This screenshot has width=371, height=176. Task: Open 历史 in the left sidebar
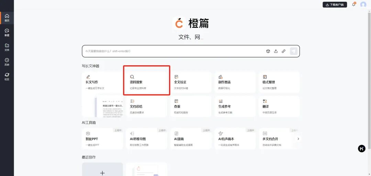coord(7,62)
